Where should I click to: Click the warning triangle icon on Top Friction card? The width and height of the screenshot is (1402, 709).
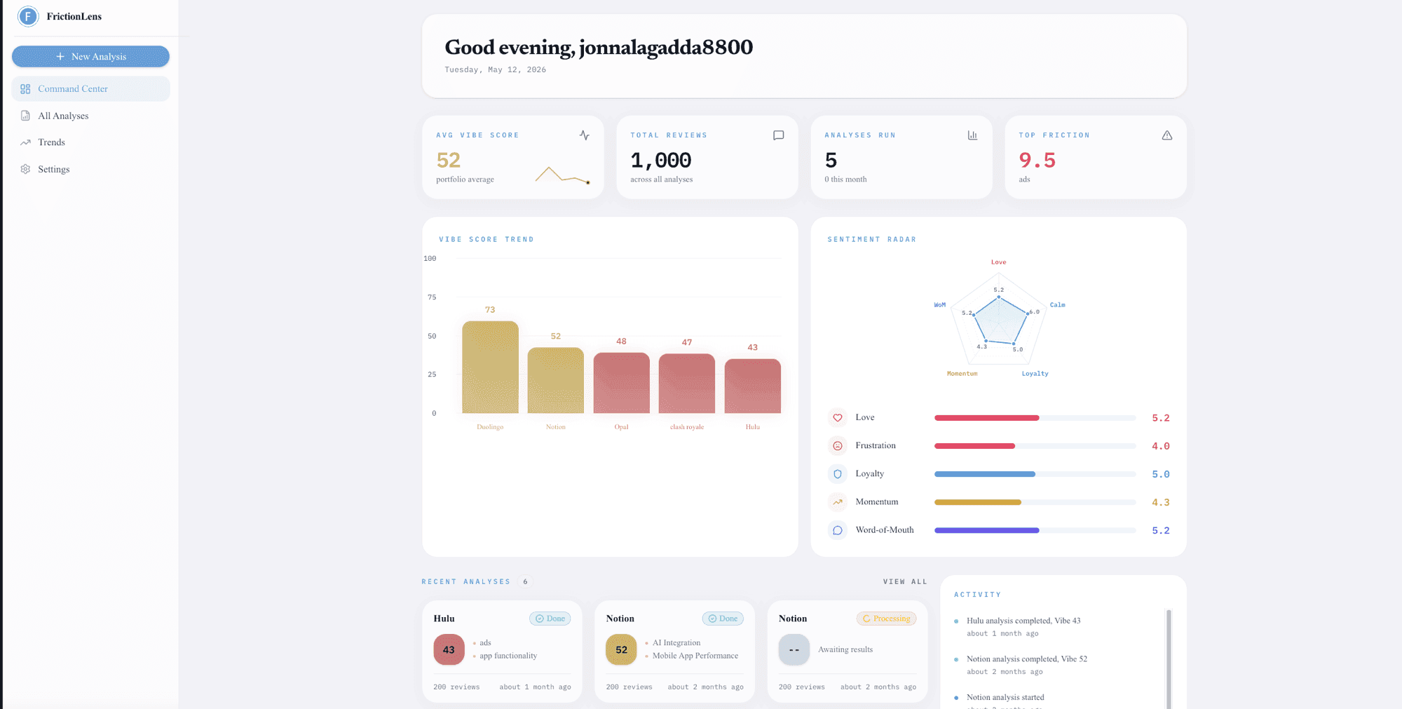[1167, 135]
